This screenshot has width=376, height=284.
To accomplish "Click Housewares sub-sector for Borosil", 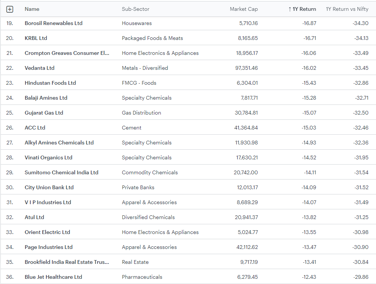I will (x=137, y=23).
